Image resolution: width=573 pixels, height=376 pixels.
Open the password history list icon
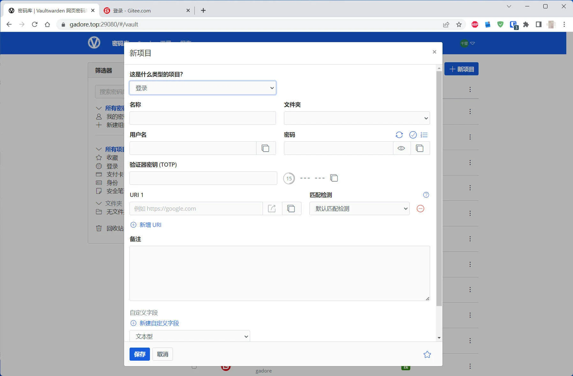424,135
